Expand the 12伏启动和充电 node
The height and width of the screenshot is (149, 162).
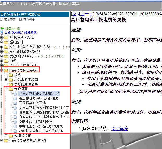tap(1, 37)
